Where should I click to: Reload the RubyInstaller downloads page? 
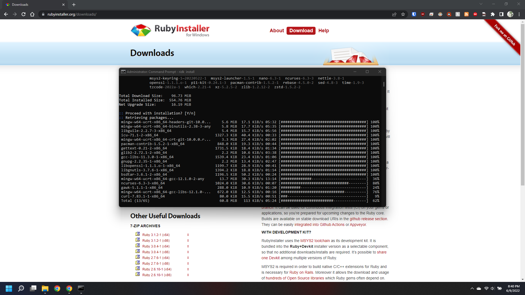pyautogui.click(x=24, y=14)
